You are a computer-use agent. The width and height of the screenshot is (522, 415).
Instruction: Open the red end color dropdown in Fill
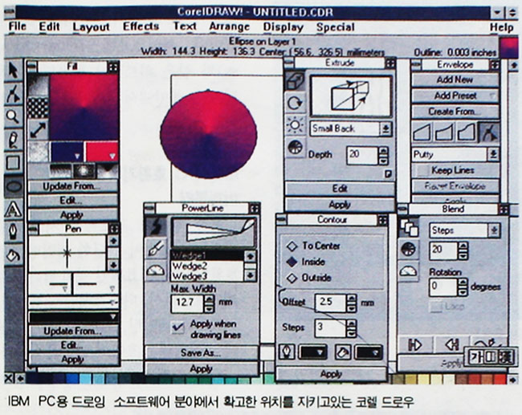coord(102,152)
